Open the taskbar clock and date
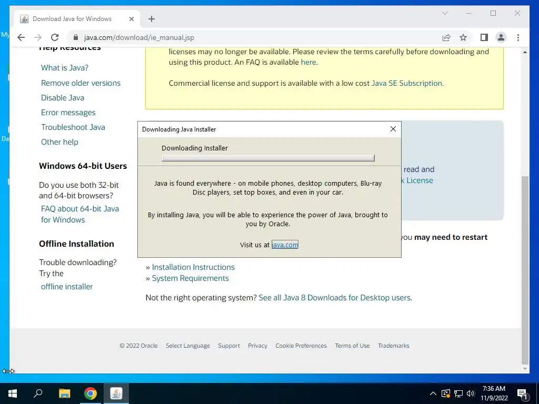This screenshot has height=404, width=539. [494, 393]
